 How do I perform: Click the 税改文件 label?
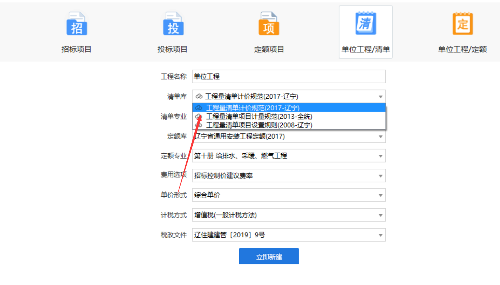pyautogui.click(x=174, y=235)
